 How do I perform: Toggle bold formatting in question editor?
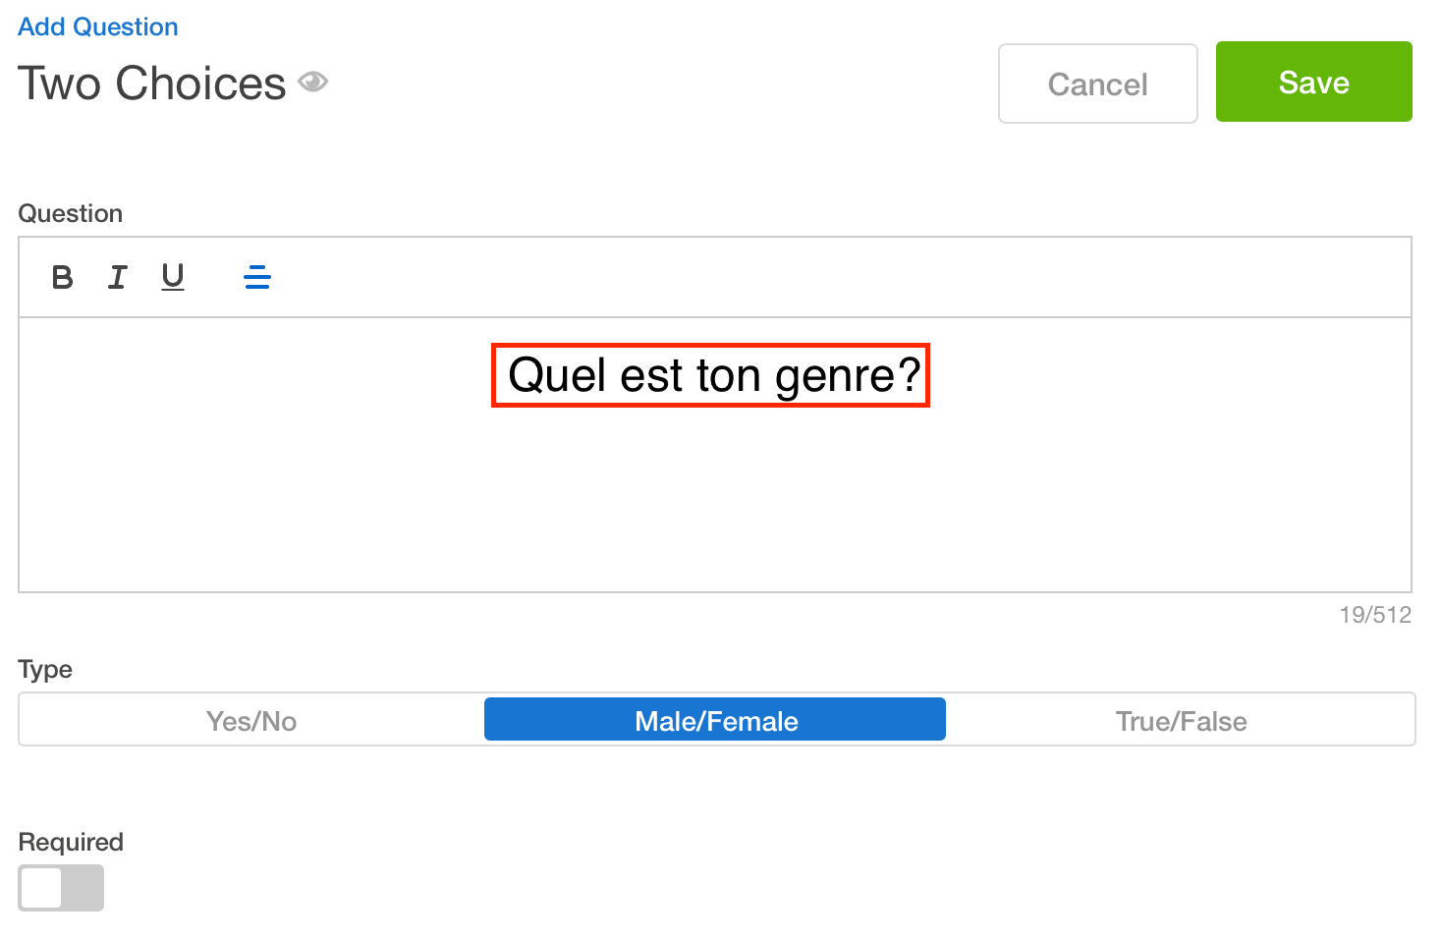tap(62, 278)
